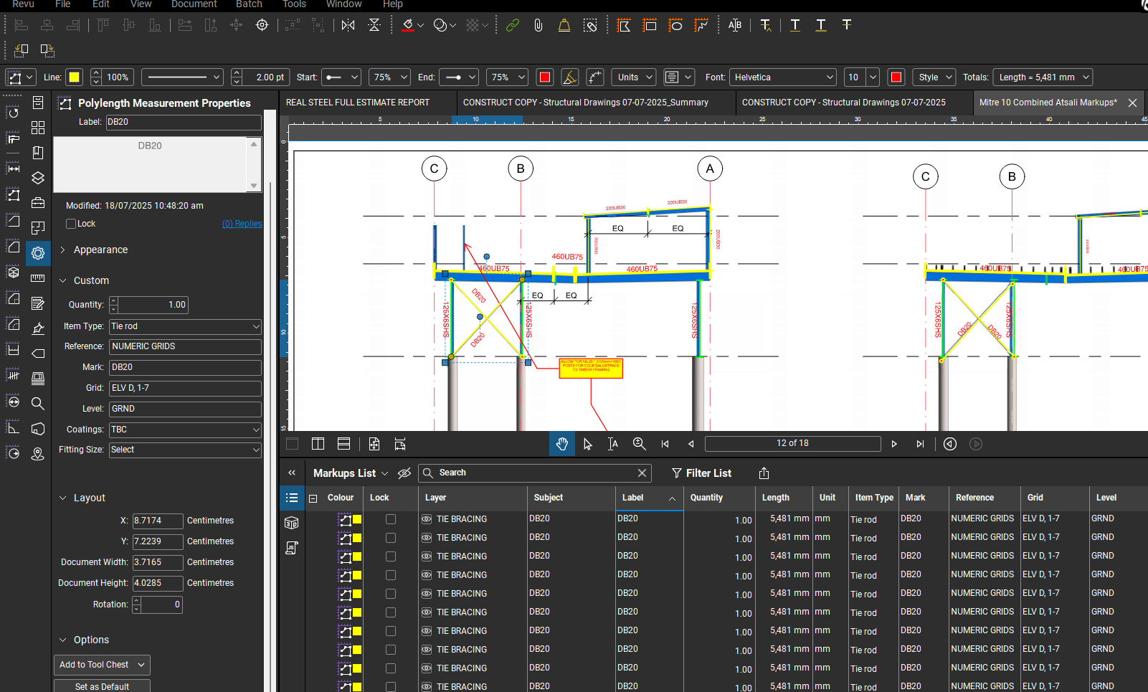Click the red fill colour swatch

pos(545,77)
